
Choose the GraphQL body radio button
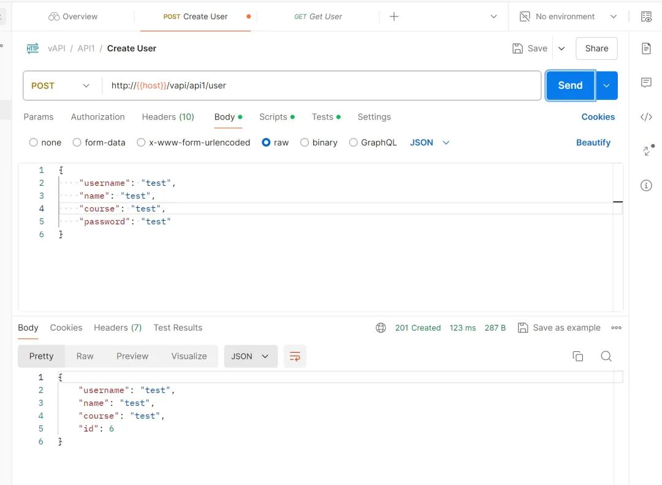pos(353,142)
